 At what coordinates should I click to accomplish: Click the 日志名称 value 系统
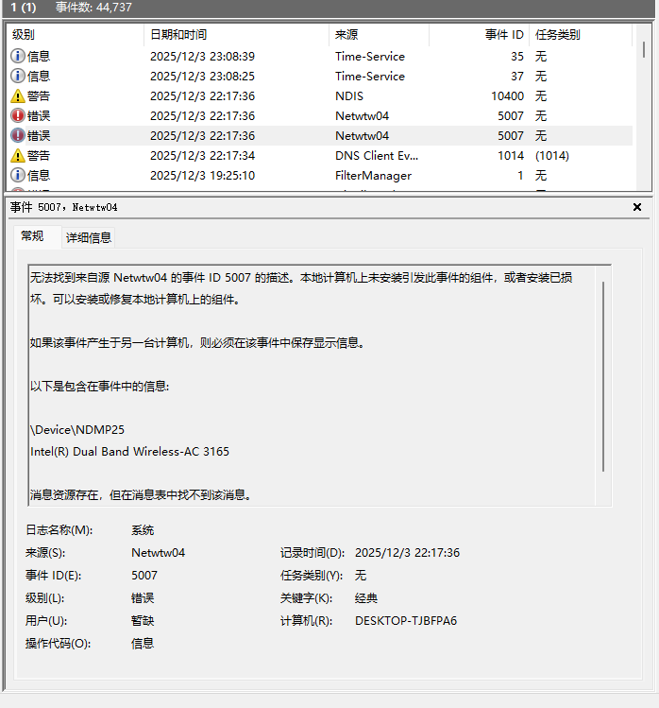click(143, 530)
